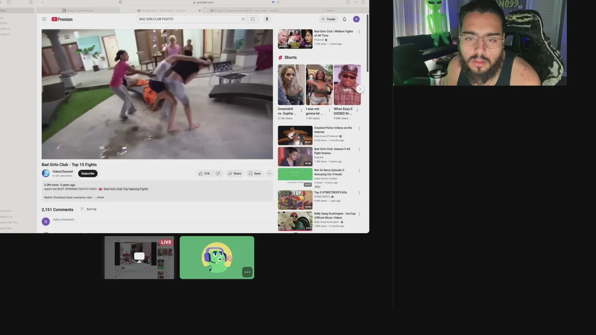The height and width of the screenshot is (335, 596).
Task: Click the page vertical scrollbar
Action: [x=367, y=43]
